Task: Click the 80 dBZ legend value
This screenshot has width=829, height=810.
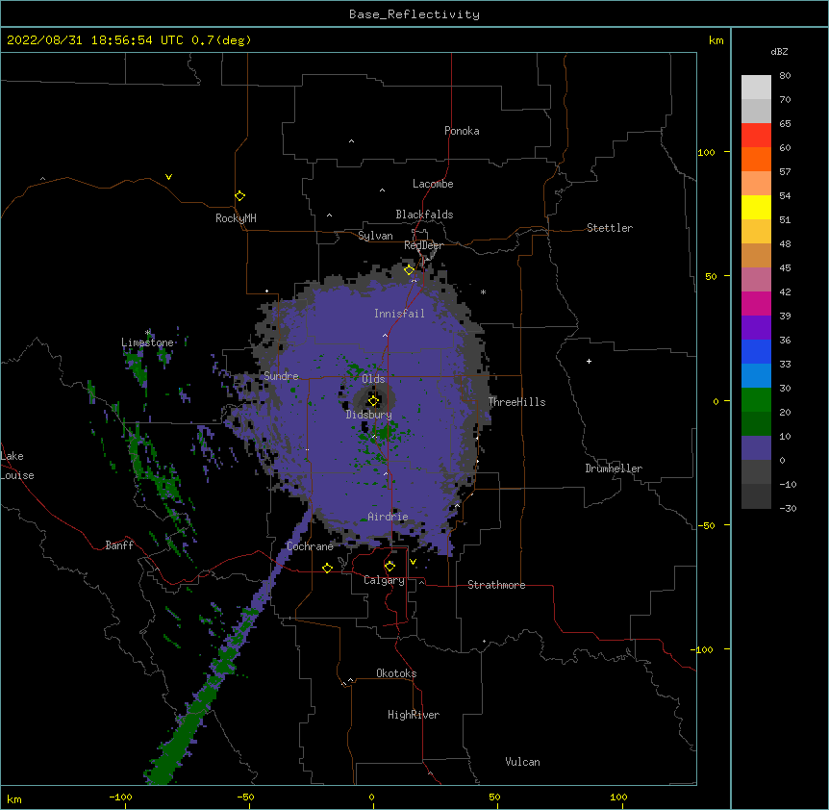Action: [x=785, y=76]
